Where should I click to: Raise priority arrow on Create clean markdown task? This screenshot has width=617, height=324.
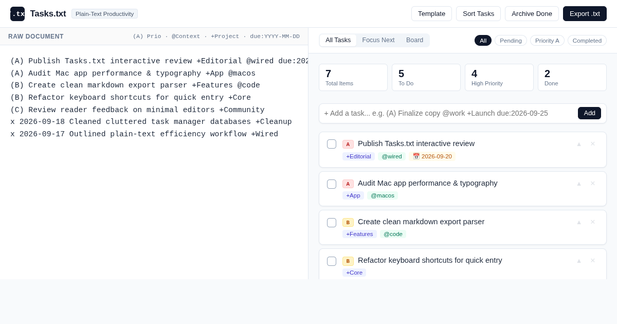pyautogui.click(x=579, y=222)
